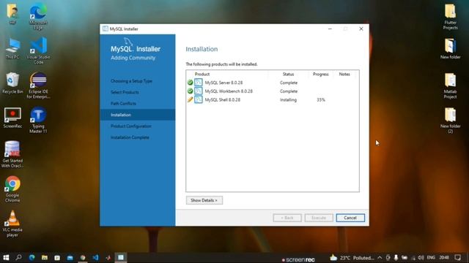
Task: Select the MySQL Shell 8.0.28 row name
Action: click(x=223, y=100)
